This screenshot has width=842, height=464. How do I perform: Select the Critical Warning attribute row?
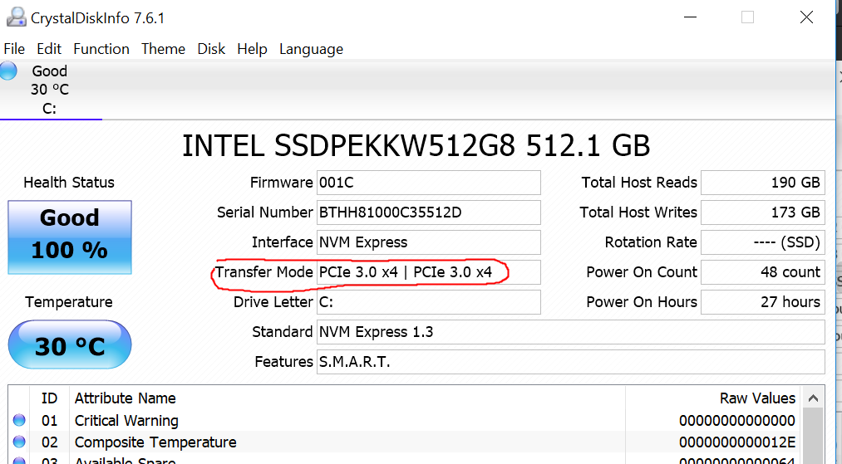(x=404, y=421)
